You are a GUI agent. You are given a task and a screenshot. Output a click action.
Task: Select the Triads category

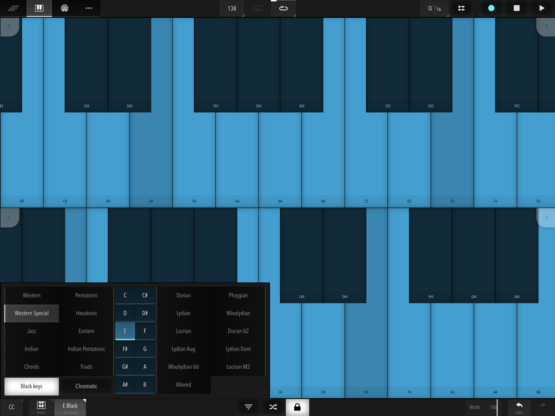click(x=87, y=367)
